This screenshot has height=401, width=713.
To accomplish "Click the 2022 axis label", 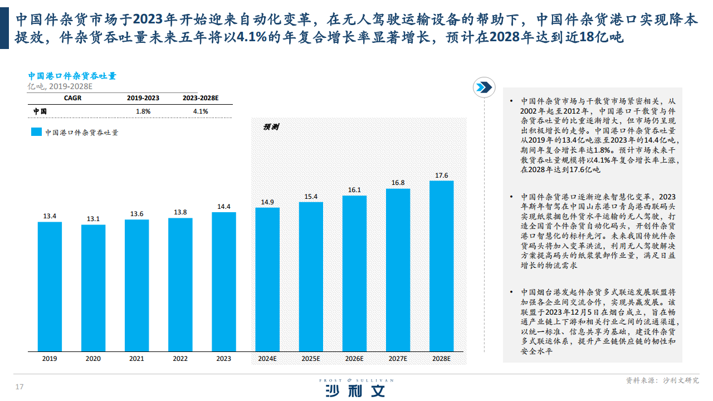I will [180, 359].
